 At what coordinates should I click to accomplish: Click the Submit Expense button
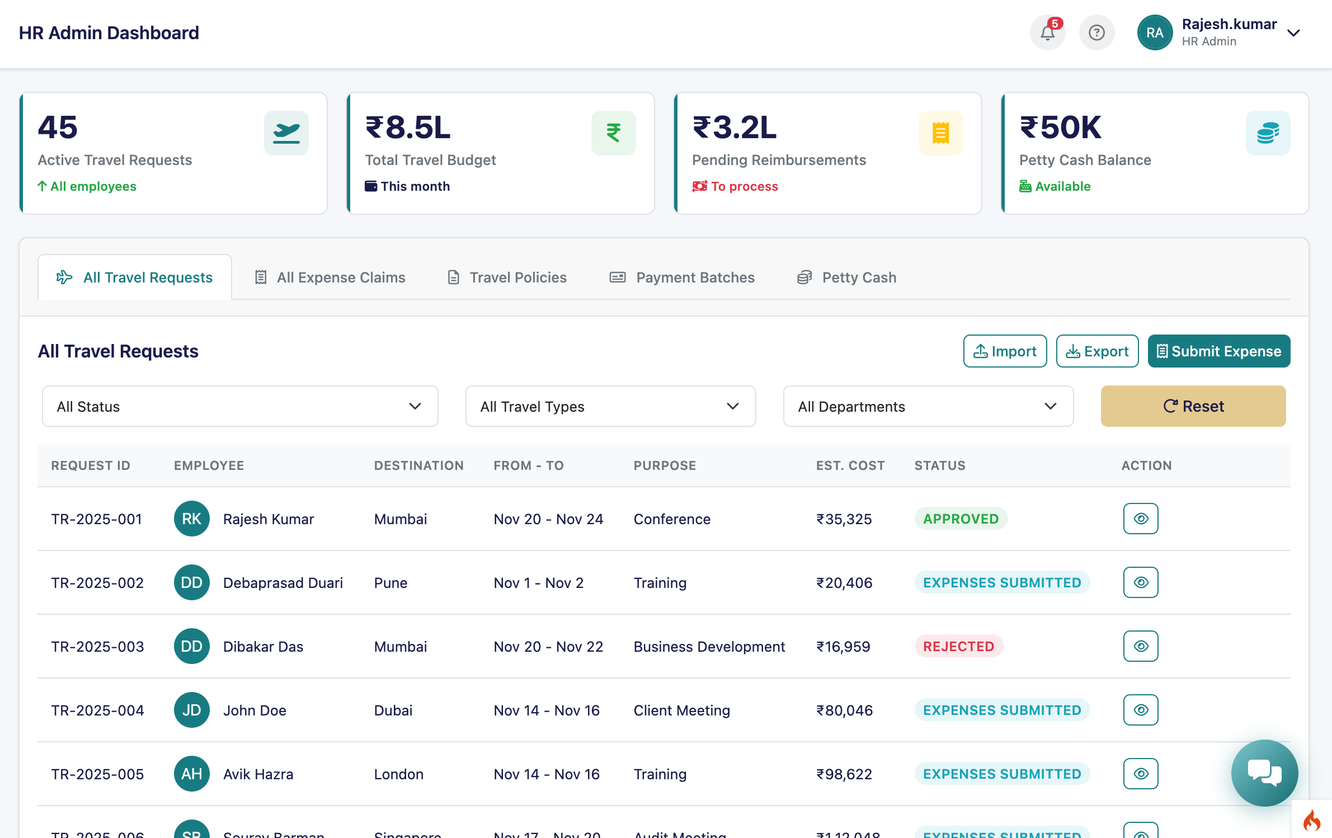click(x=1218, y=351)
